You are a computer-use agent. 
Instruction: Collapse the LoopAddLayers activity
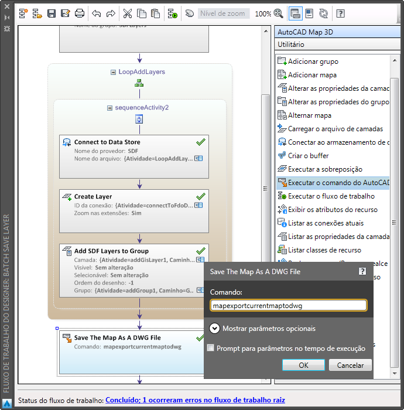tap(113, 72)
